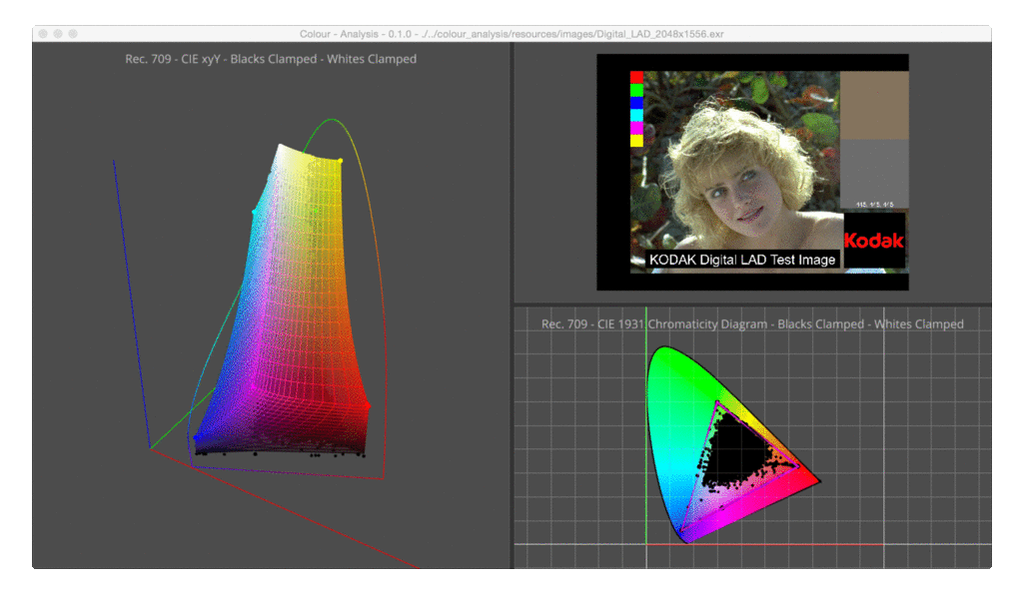The width and height of the screenshot is (1023, 606).
Task: Select the gray LAD patch in the test image
Action: tap(874, 170)
